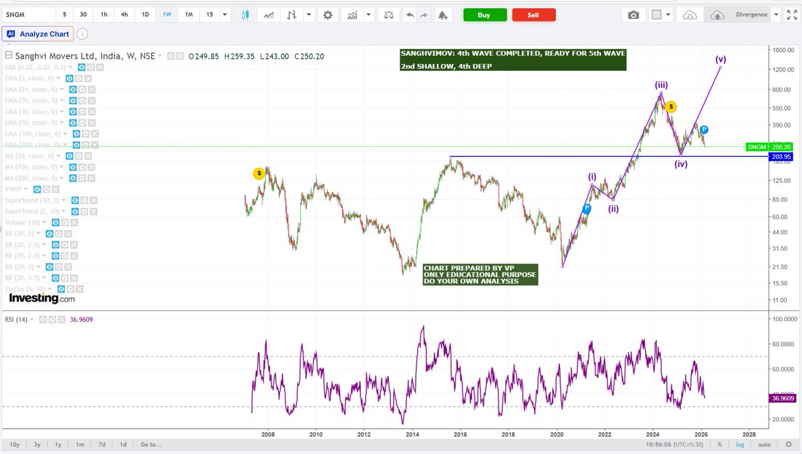Click SNGM symbol search field

[x=28, y=15]
